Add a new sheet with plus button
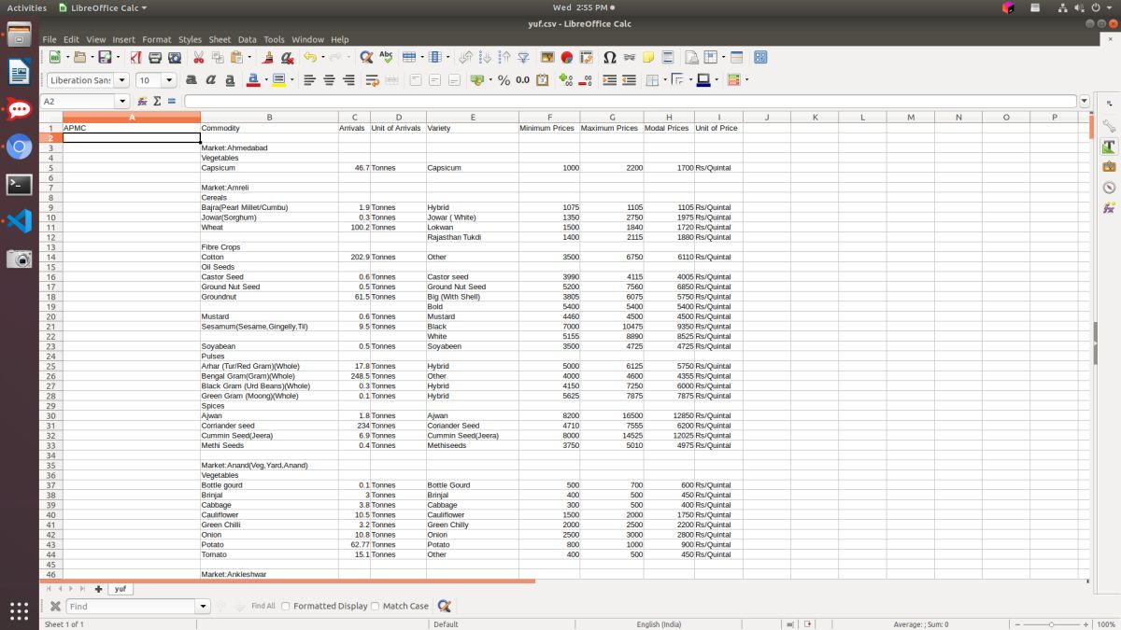The width and height of the screenshot is (1121, 630). [98, 589]
